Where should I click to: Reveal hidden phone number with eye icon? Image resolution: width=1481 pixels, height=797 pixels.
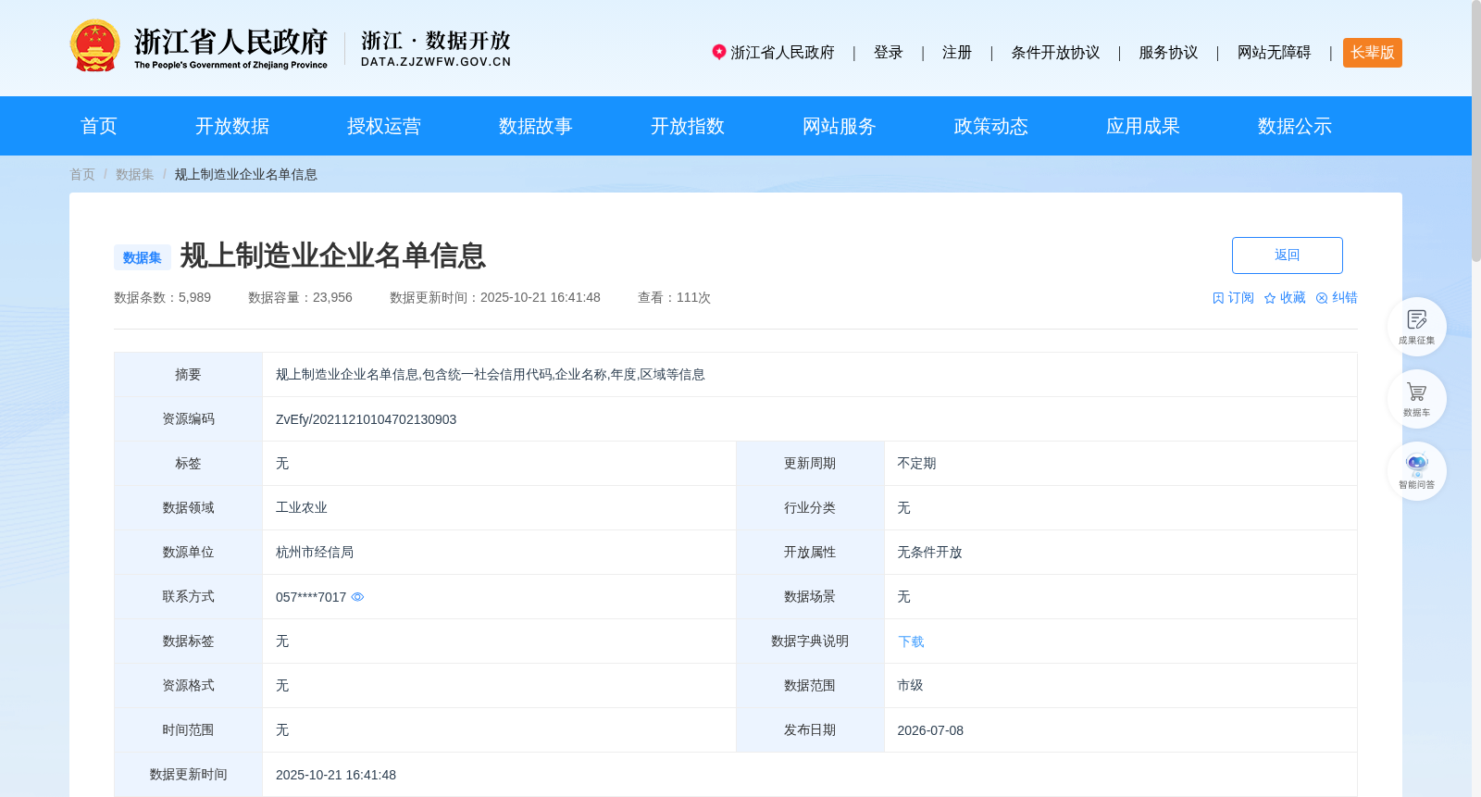tap(357, 597)
